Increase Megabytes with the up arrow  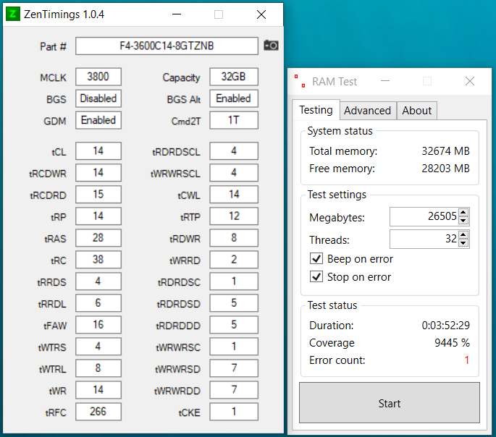click(x=463, y=212)
